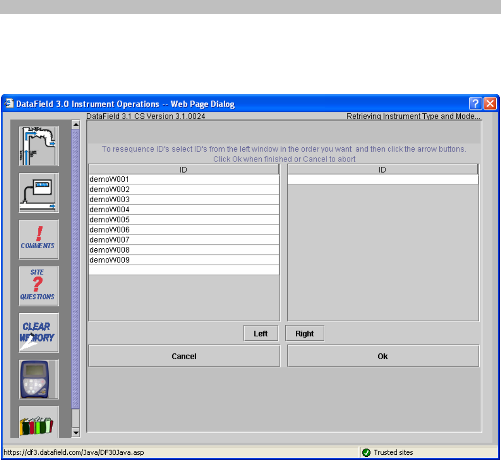
Task: Open the Comments exclamation icon
Action: point(39,239)
